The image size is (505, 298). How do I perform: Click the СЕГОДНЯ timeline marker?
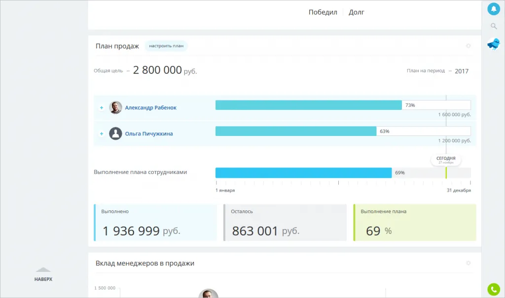(x=446, y=160)
